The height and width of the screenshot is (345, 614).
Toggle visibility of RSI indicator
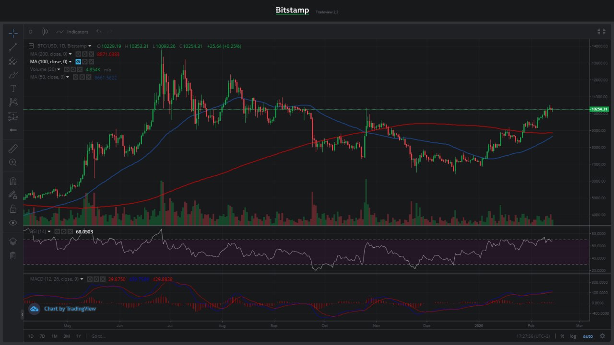click(57, 232)
